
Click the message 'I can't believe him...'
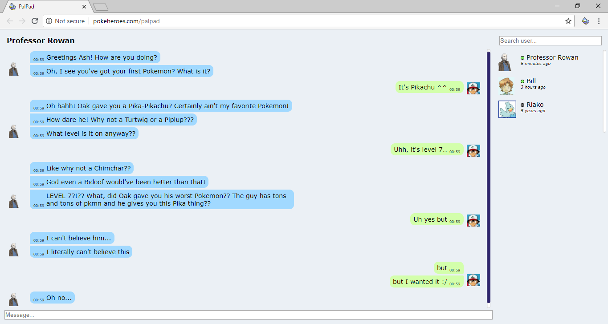click(x=72, y=238)
